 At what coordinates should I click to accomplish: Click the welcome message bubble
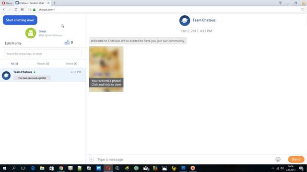[x=138, y=41]
